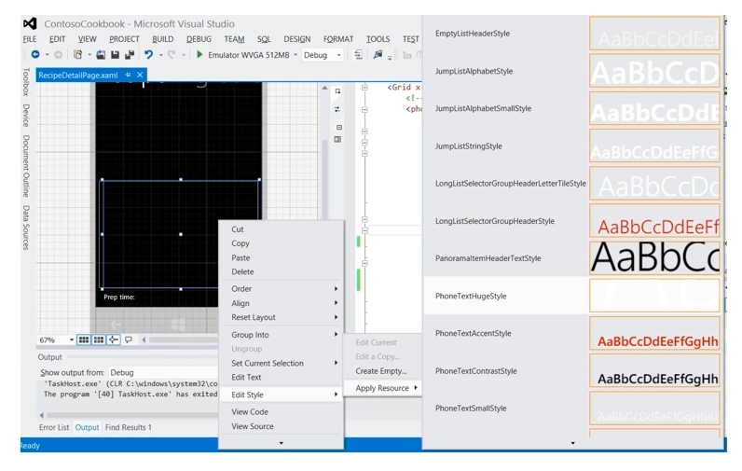Choose Cut in context menu

pos(282,229)
